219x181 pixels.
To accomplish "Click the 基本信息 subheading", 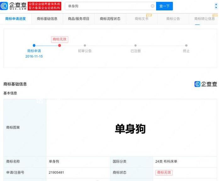I will pyautogui.click(x=10, y=93).
